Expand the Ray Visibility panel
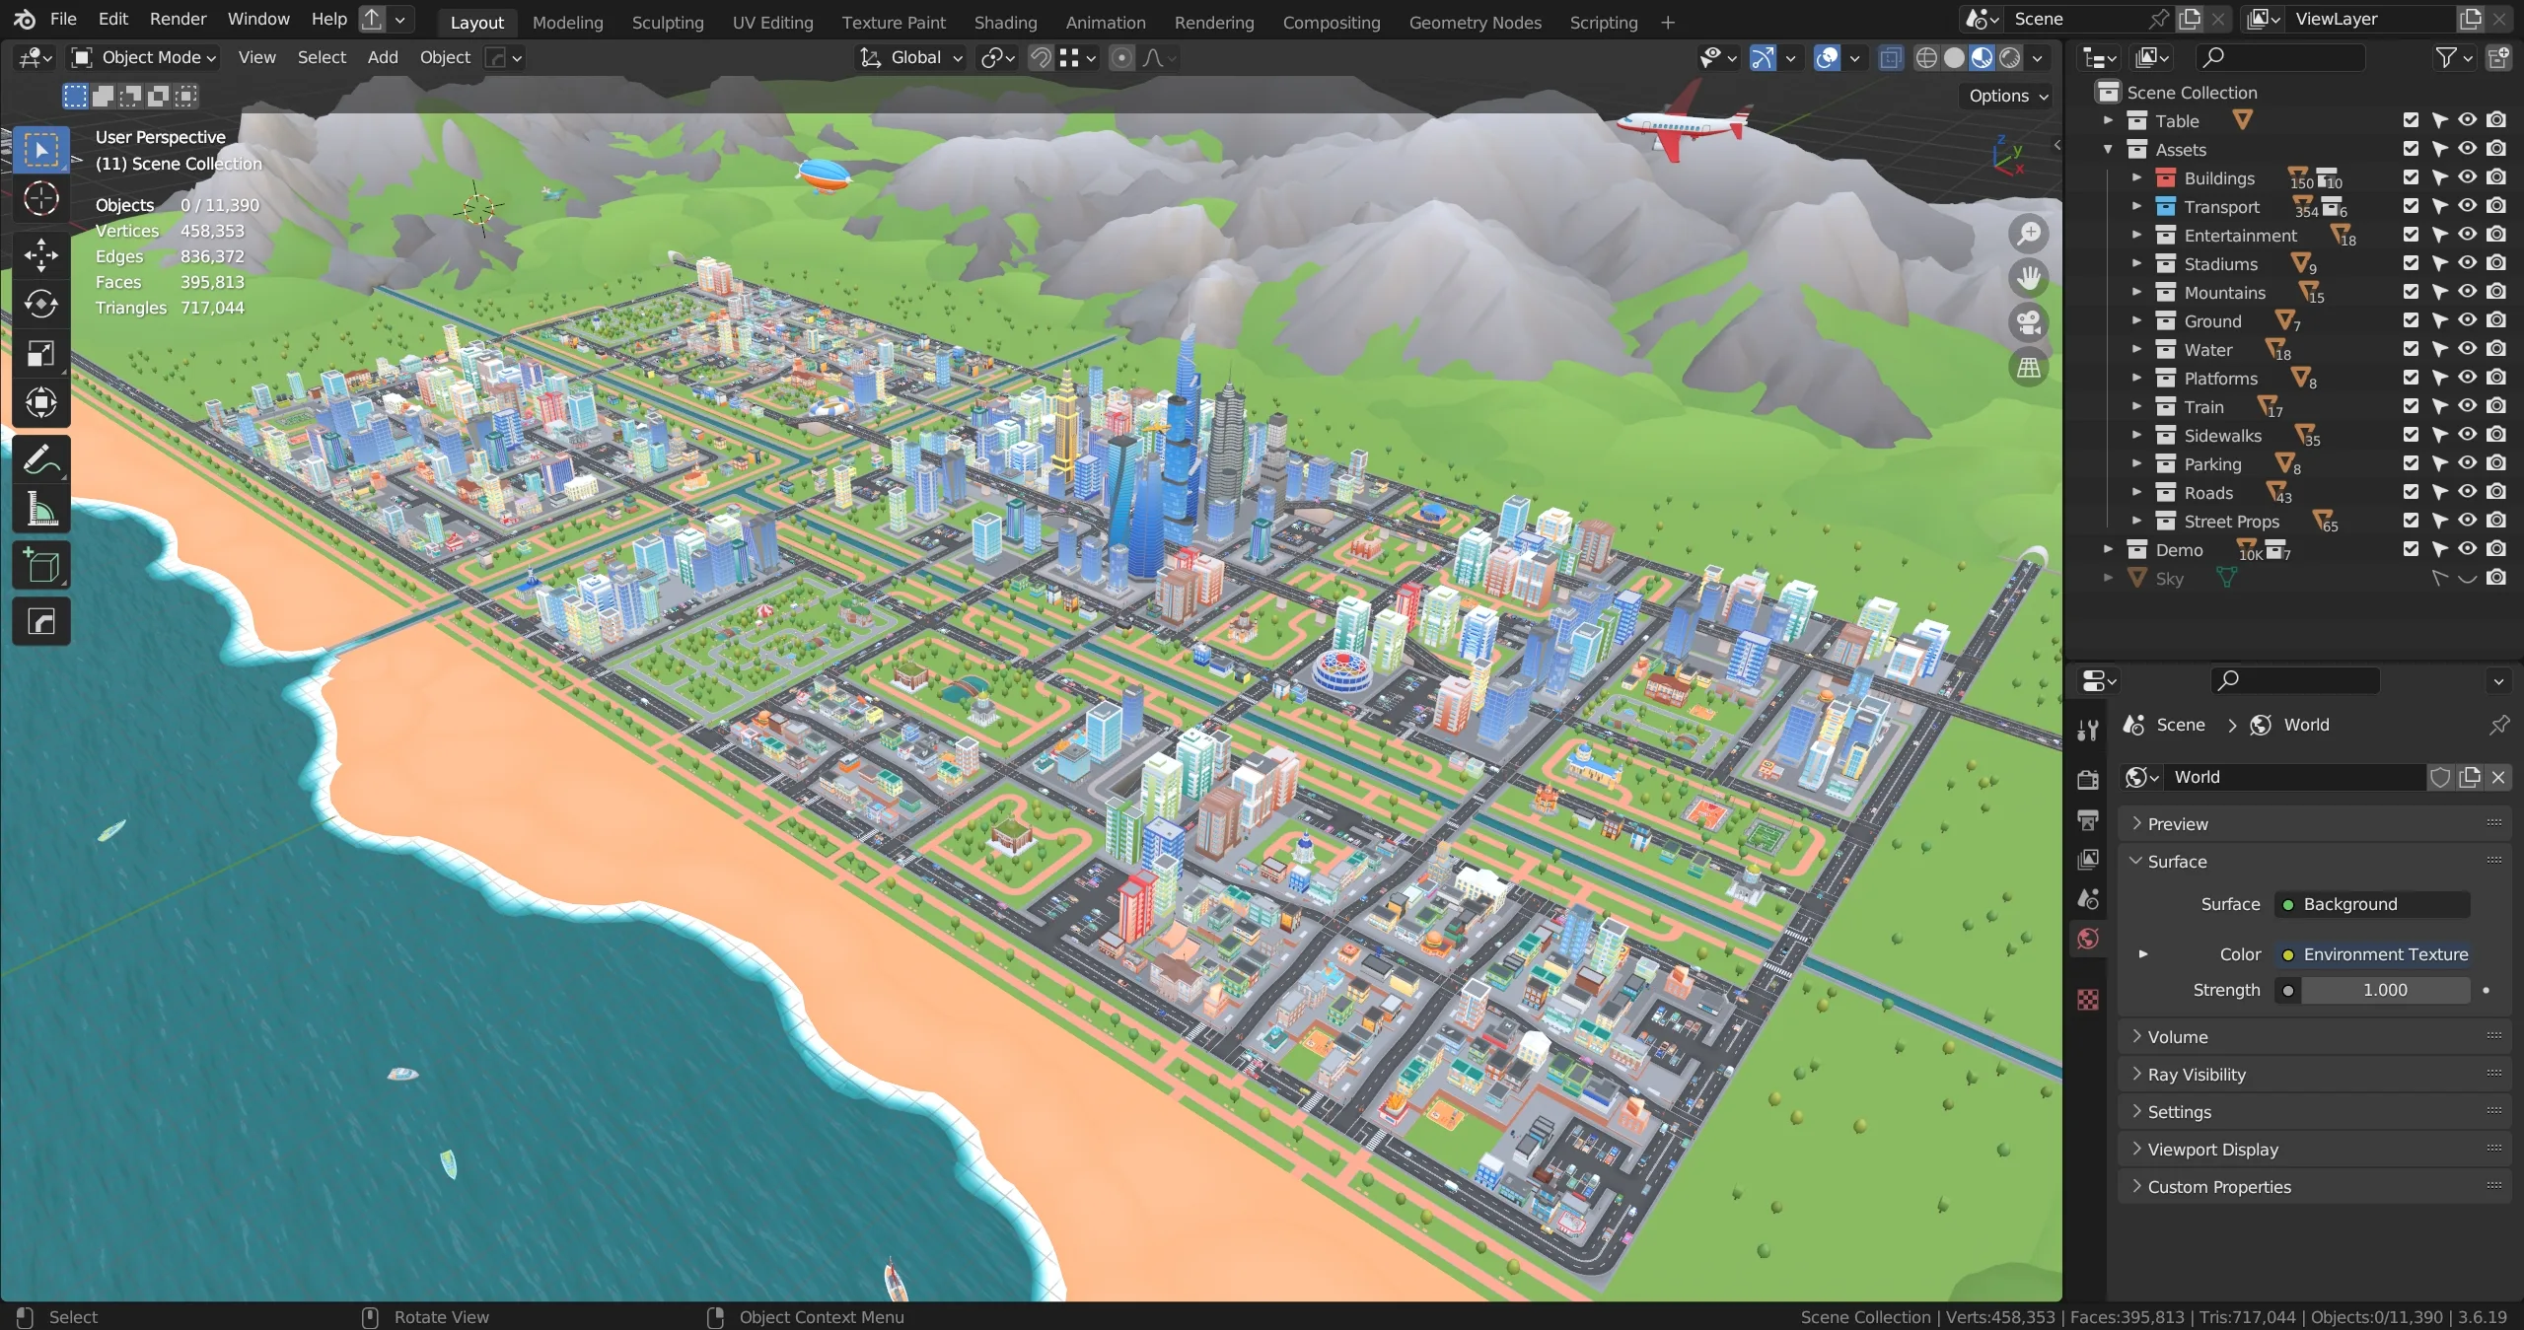The height and width of the screenshot is (1330, 2524). [x=2196, y=1075]
